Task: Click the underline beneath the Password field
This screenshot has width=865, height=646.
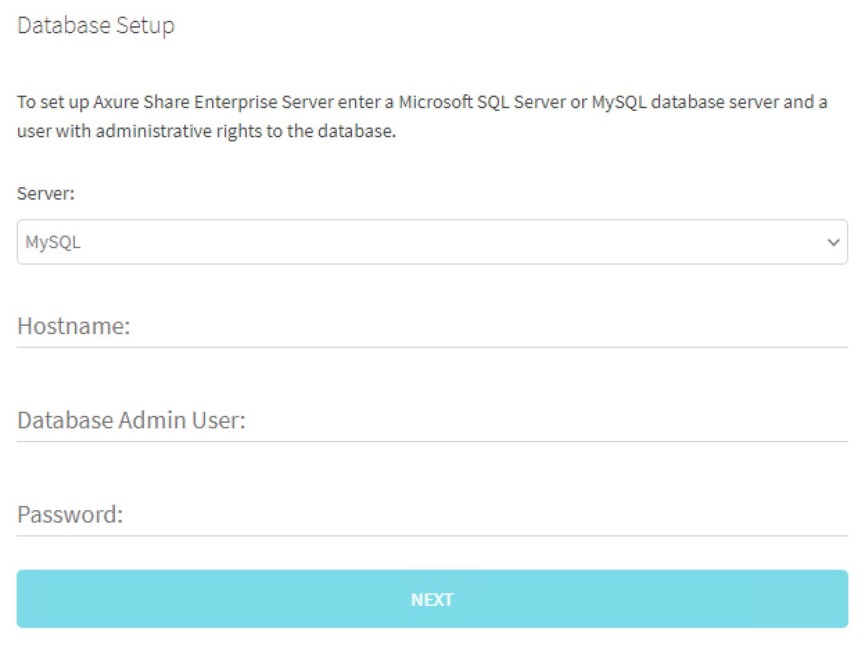Action: click(x=432, y=535)
